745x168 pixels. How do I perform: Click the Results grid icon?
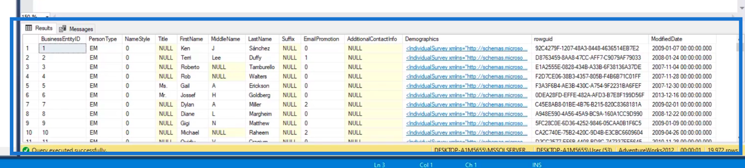coord(29,28)
